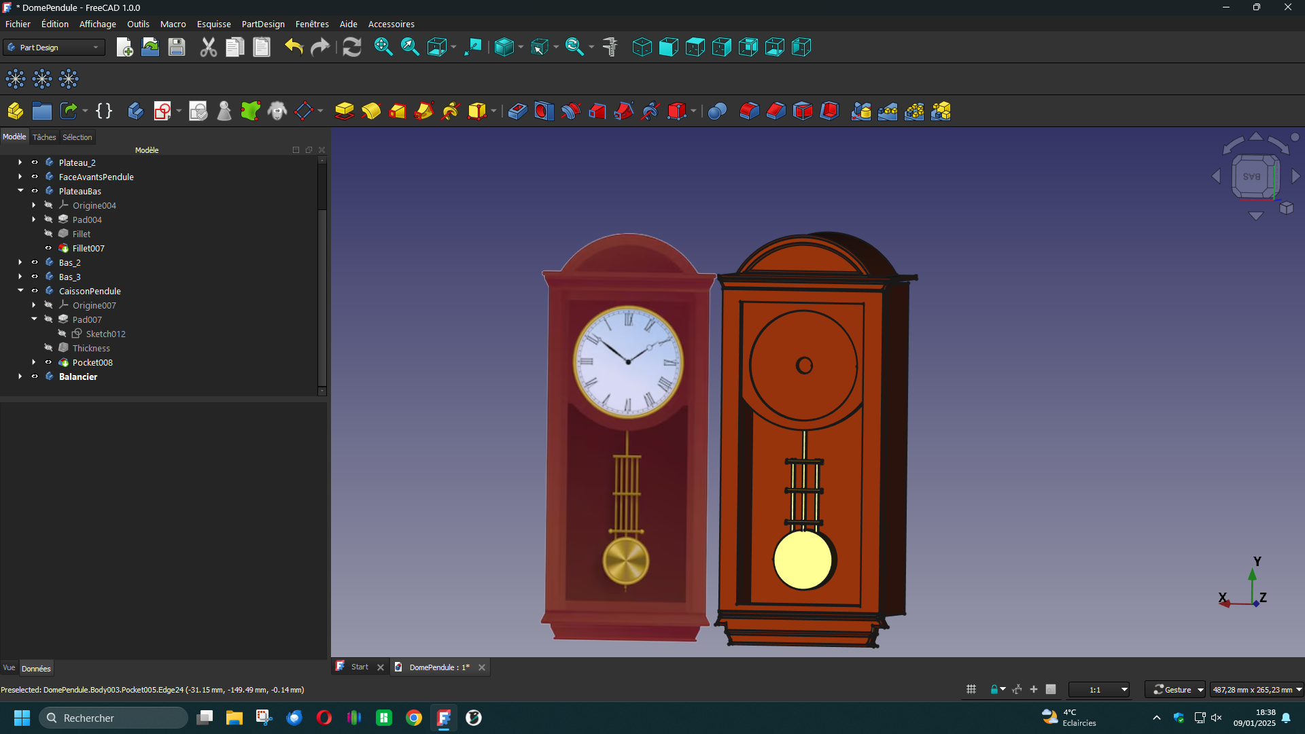Select the Pocket tool icon

(x=517, y=111)
